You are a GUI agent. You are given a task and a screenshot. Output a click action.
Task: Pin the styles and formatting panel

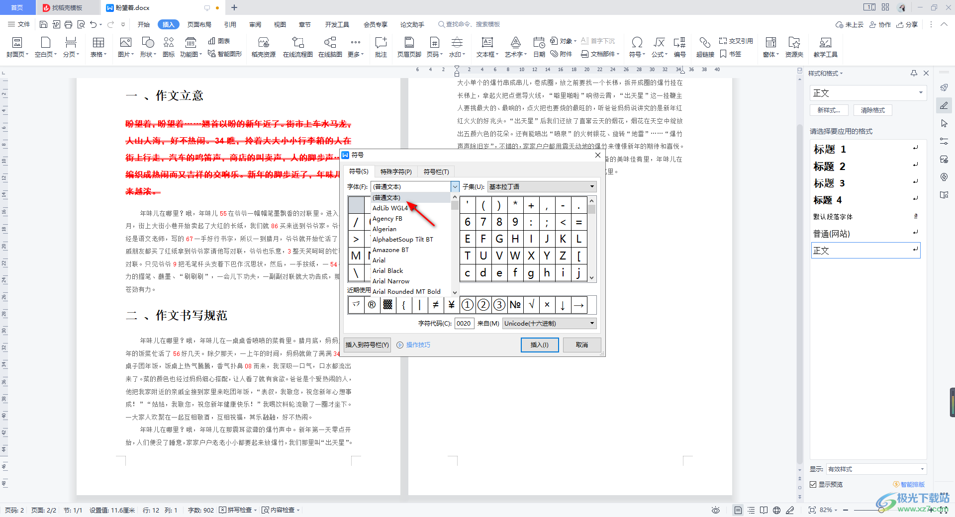pos(914,73)
